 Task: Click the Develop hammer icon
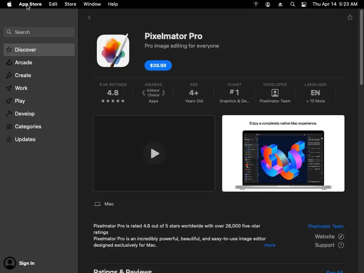coord(9,113)
